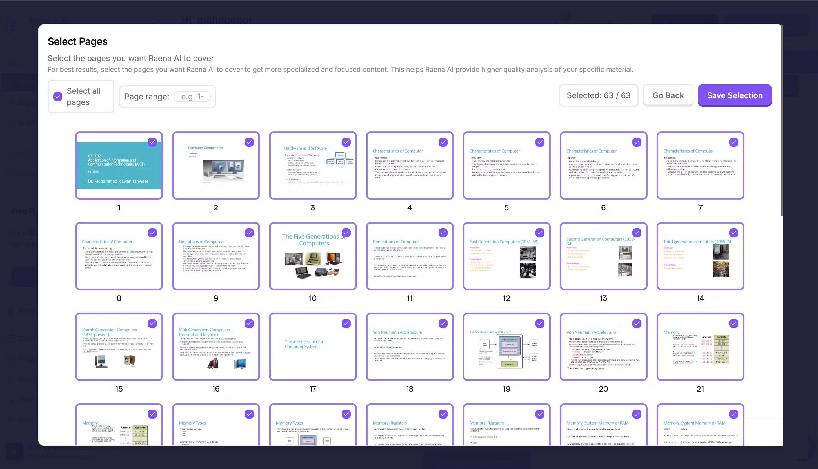Image resolution: width=818 pixels, height=469 pixels.
Task: Toggle checkmark on page 2 Computer Components
Action: coord(249,142)
